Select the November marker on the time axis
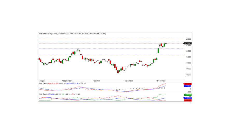 [129, 81]
